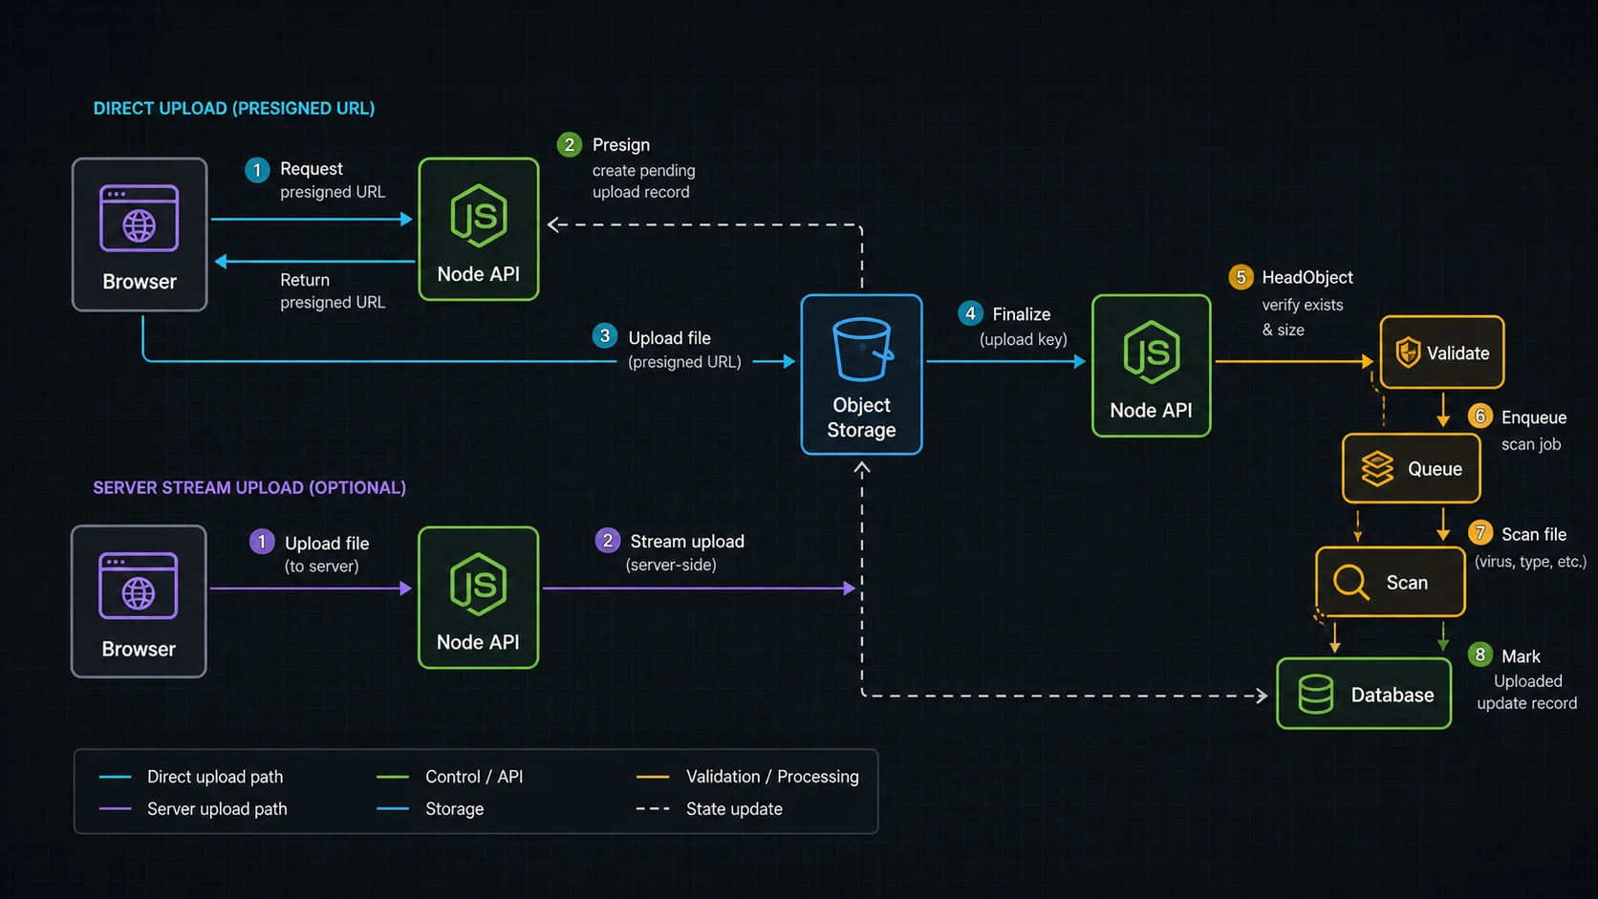Select the "create pending upload record" note

tap(643, 181)
